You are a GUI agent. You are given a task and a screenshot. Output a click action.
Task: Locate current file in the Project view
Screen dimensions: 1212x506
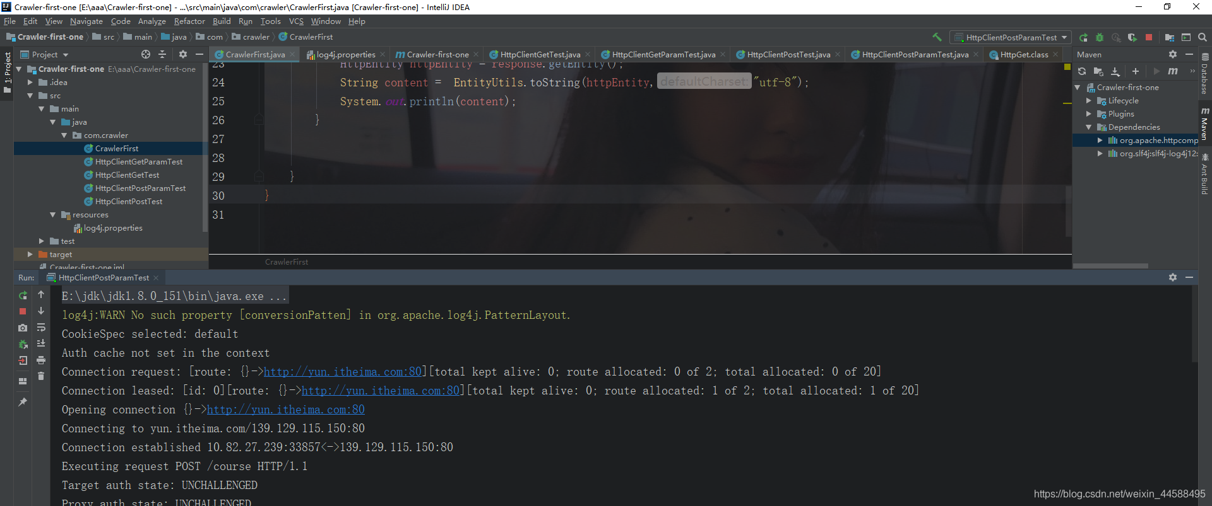coord(146,54)
